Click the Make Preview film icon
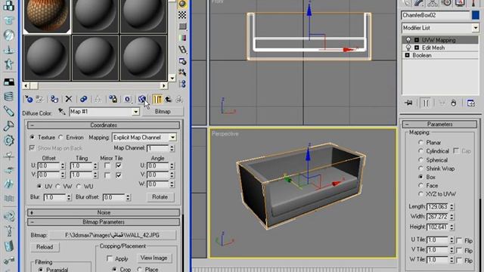 (182, 49)
